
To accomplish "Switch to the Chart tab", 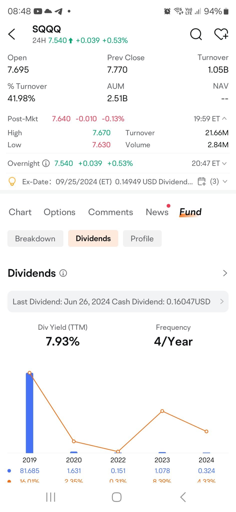I will coord(20,212).
